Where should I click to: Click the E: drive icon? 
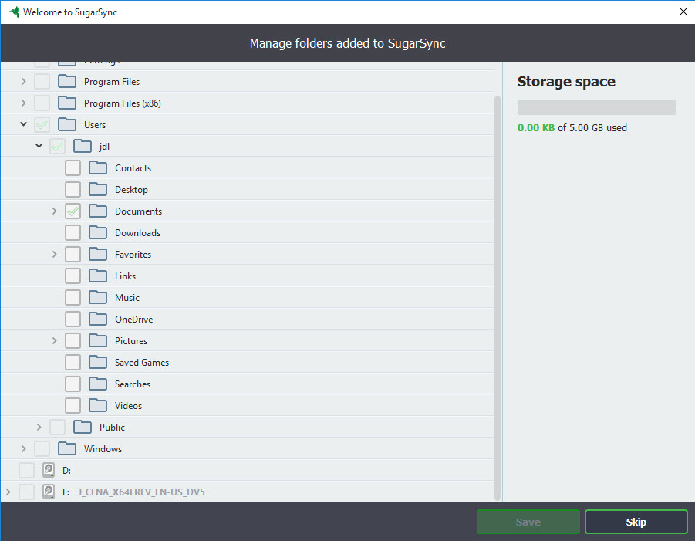coord(49,492)
